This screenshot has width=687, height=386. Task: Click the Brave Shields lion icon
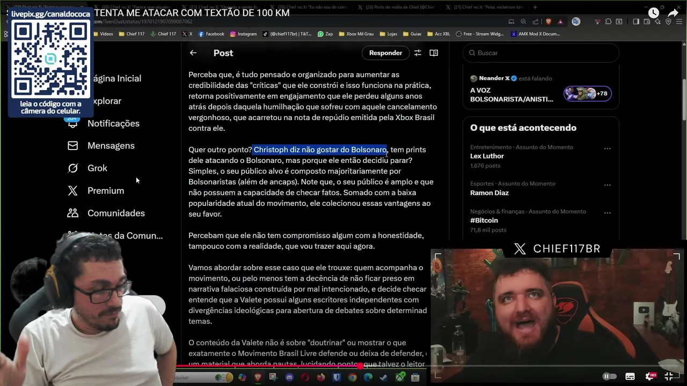click(549, 21)
